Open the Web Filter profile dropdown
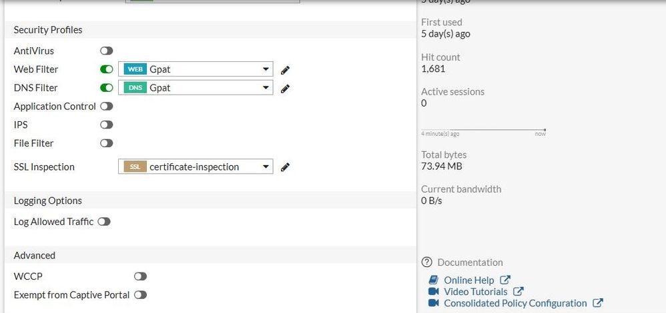Image resolution: width=666 pixels, height=313 pixels. click(x=266, y=69)
